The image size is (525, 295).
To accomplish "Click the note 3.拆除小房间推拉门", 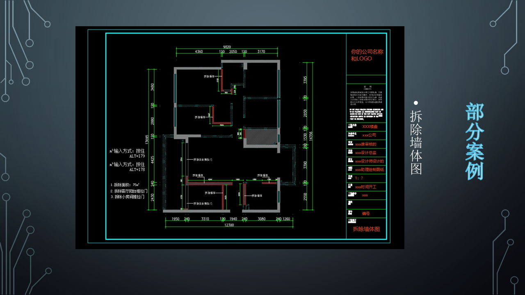I will tap(128, 197).
